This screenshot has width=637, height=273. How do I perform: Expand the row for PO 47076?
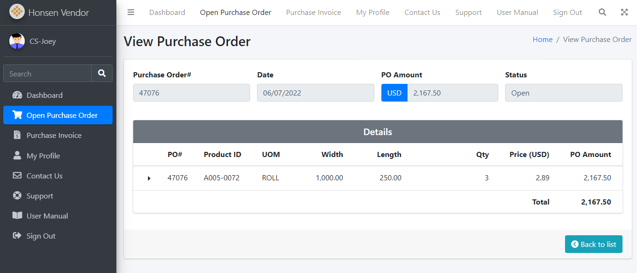pos(149,178)
